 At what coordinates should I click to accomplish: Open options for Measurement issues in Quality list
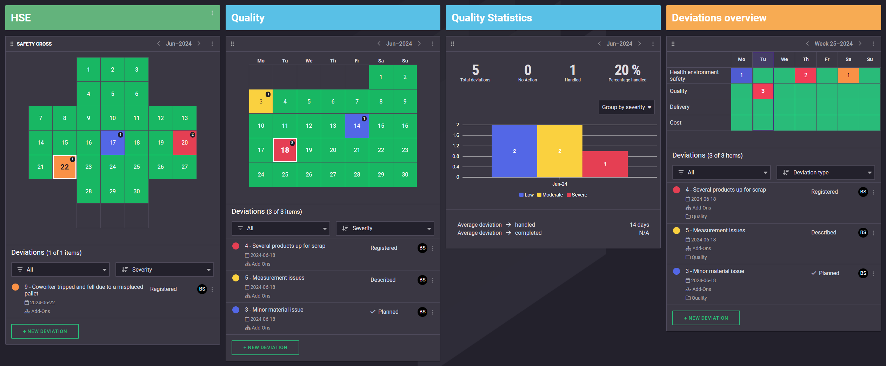[x=433, y=280]
